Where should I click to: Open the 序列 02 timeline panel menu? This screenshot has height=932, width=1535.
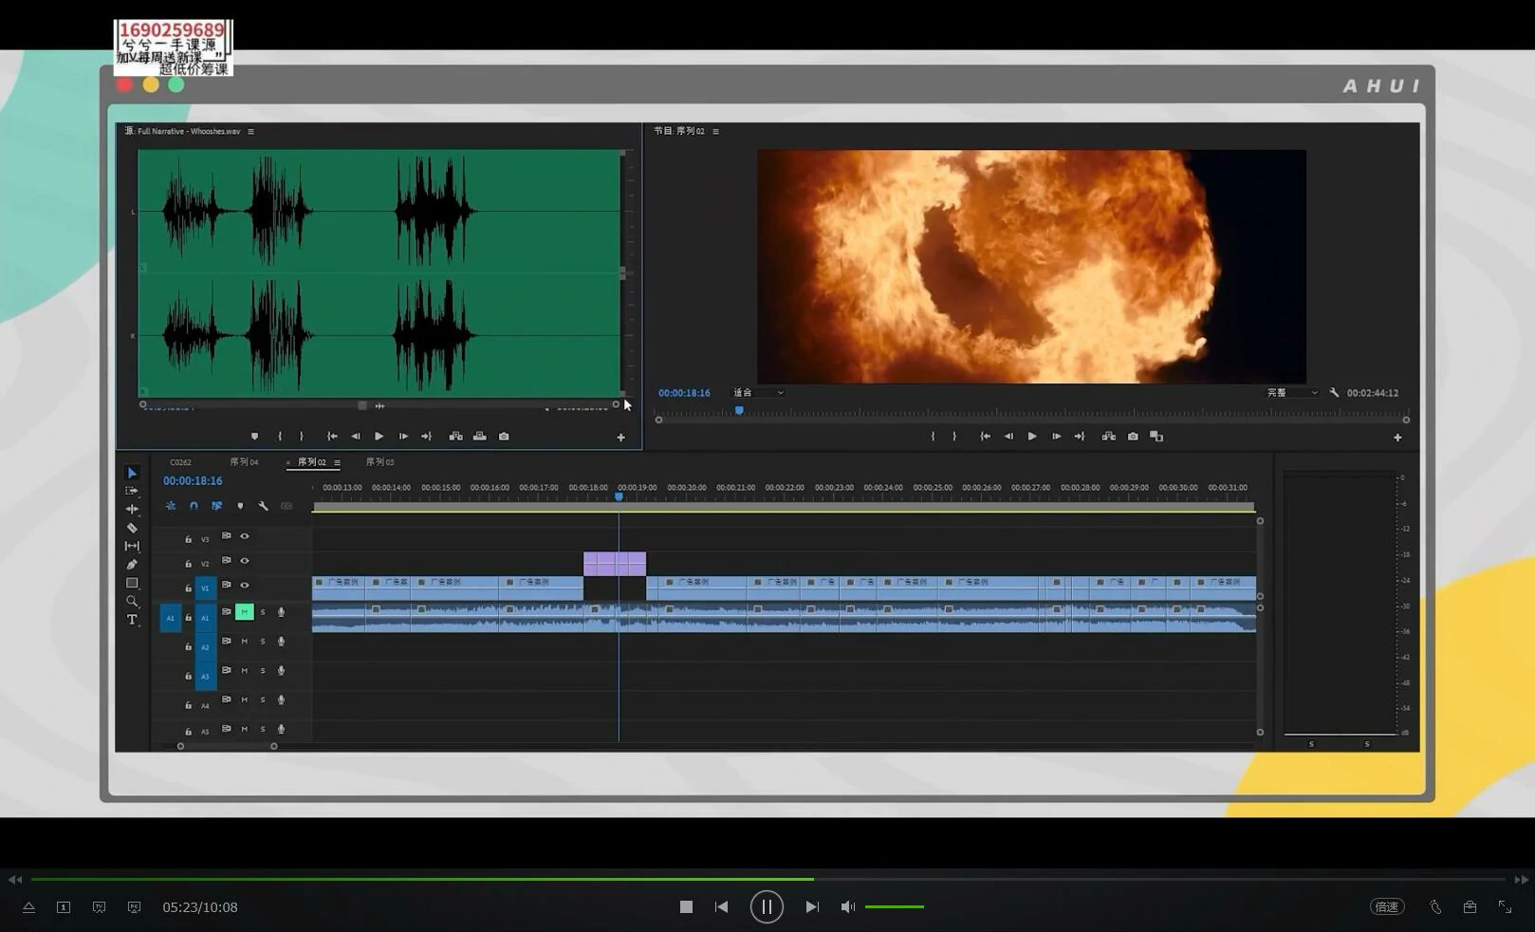click(337, 463)
